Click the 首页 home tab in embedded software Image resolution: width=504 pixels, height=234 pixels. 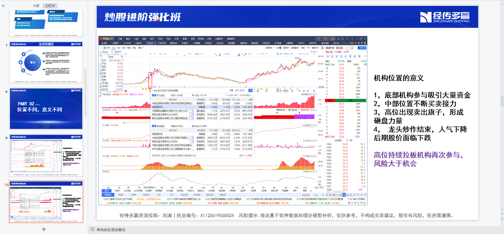click(104, 43)
